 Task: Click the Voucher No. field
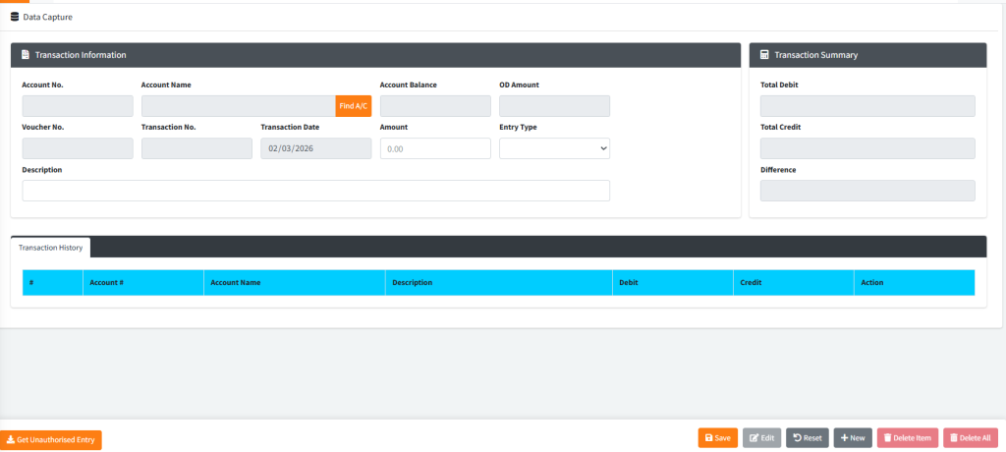(x=77, y=148)
